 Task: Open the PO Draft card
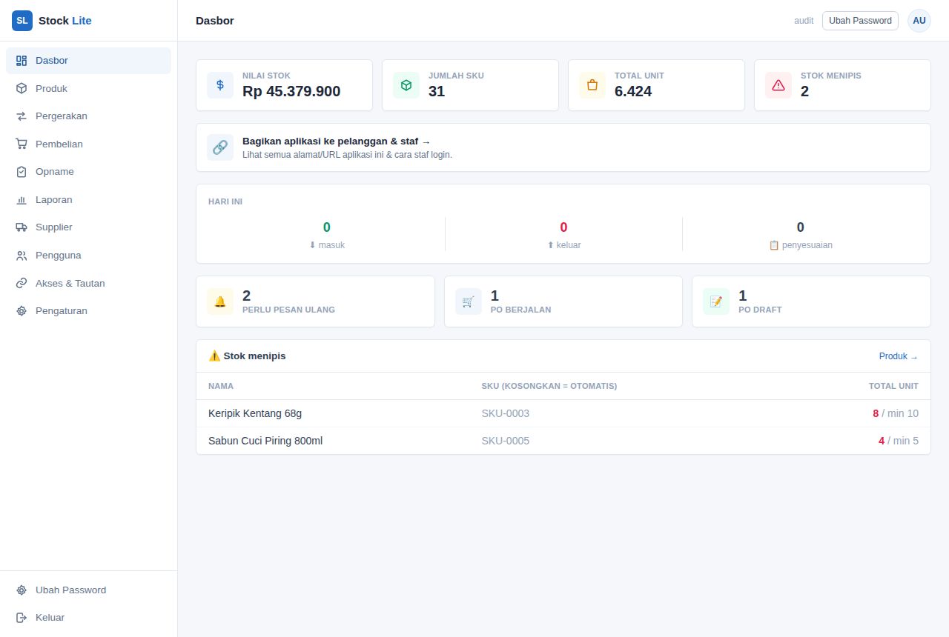click(x=811, y=301)
